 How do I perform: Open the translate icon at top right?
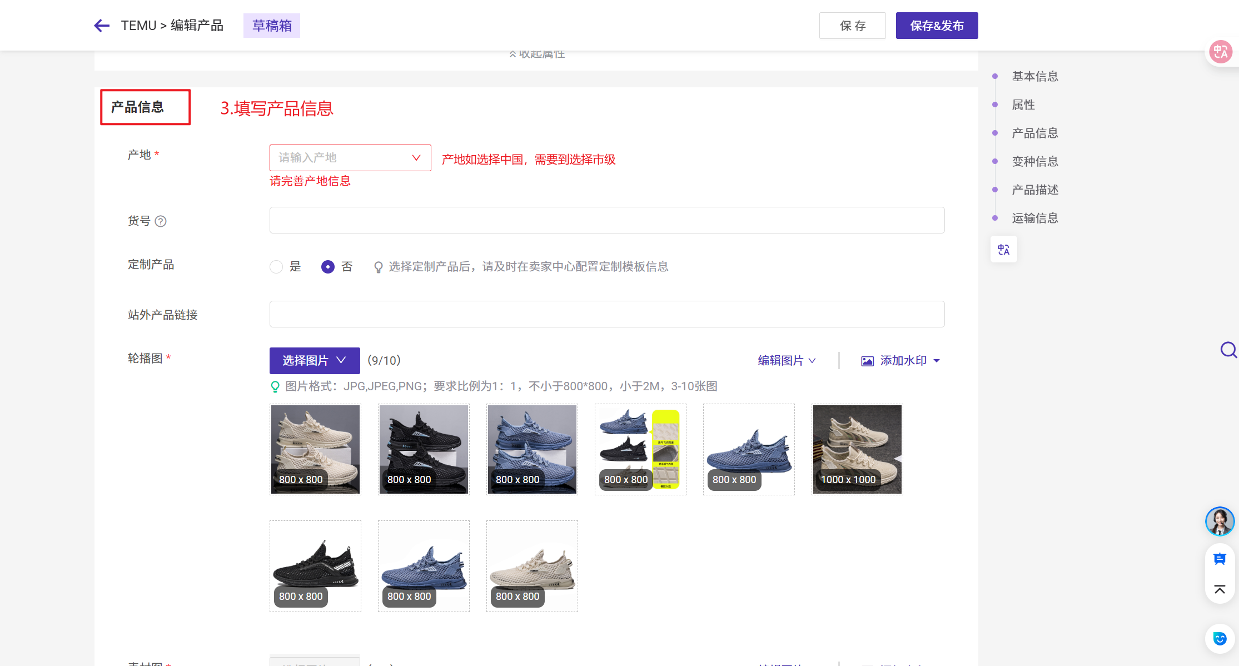click(x=1221, y=52)
